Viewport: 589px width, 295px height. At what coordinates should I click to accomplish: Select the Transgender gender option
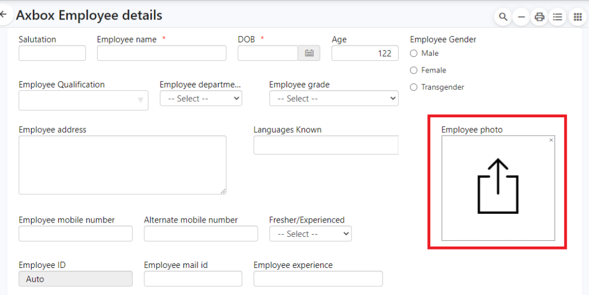[x=414, y=87]
